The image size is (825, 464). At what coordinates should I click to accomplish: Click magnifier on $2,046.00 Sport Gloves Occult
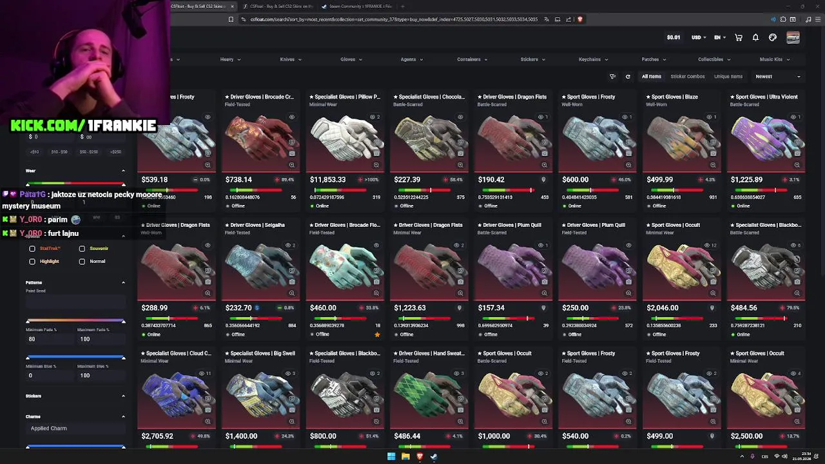713,293
